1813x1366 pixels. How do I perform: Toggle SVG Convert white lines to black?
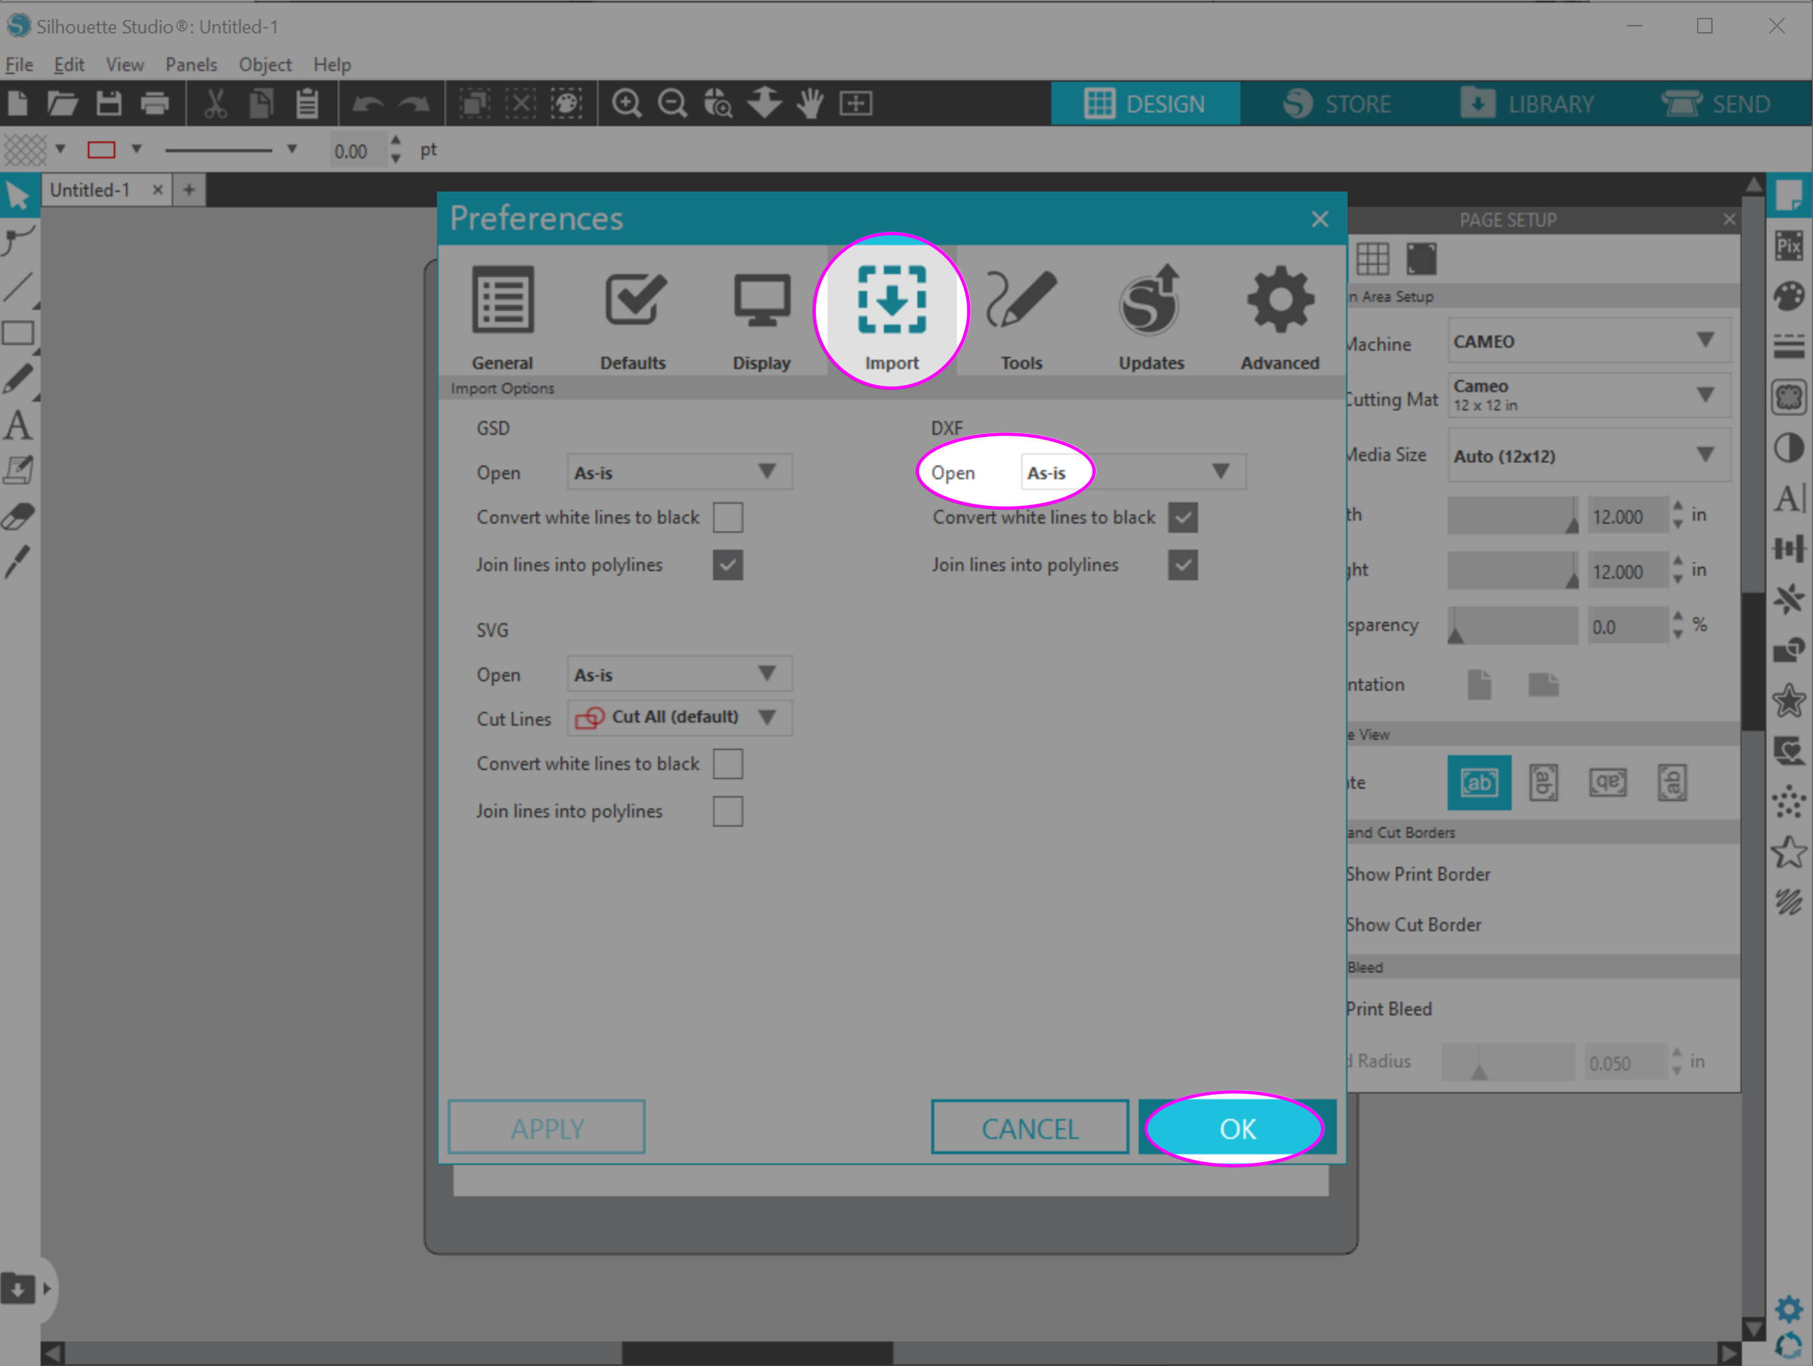click(728, 764)
